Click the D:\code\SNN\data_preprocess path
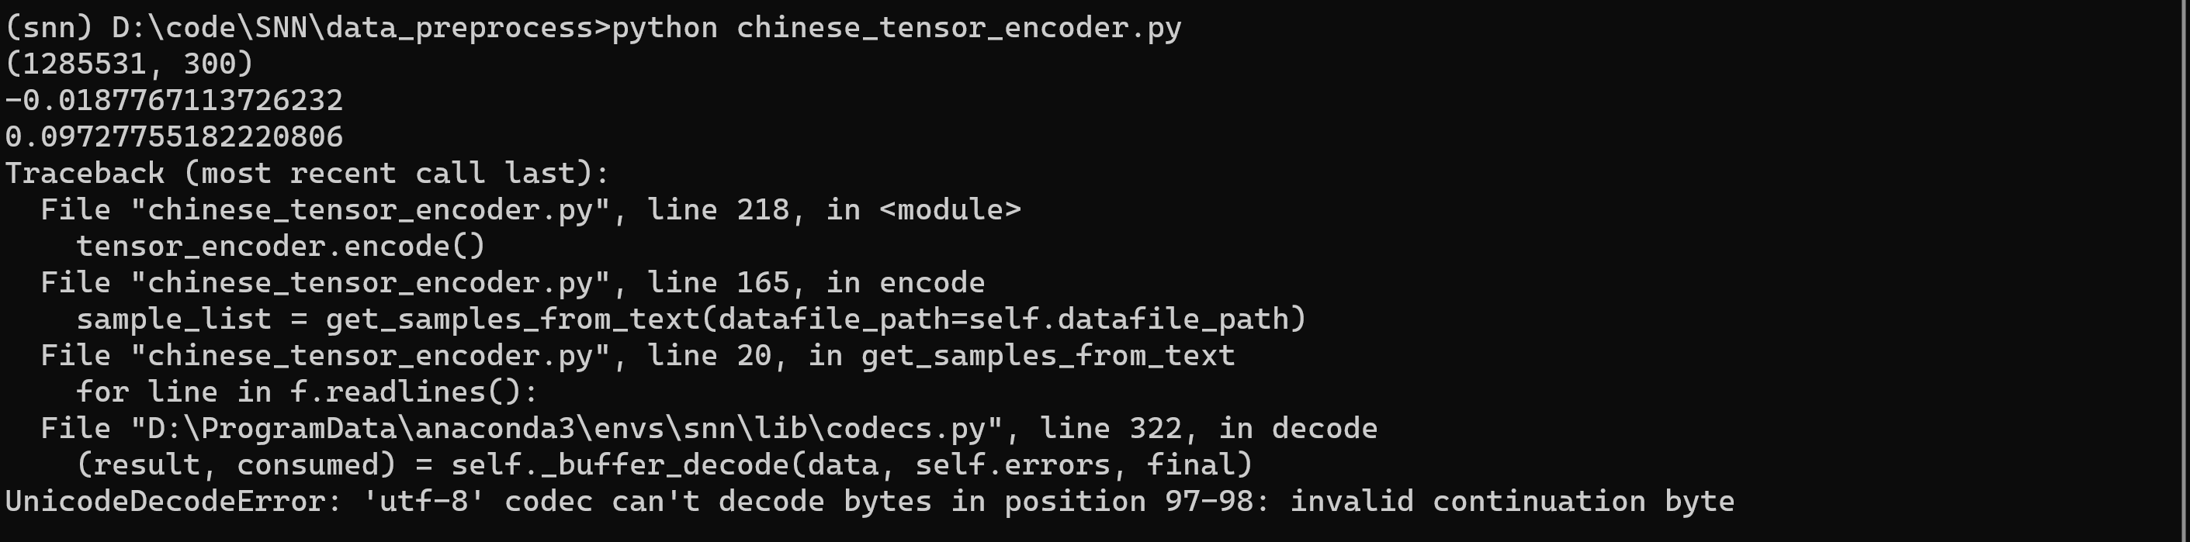This screenshot has height=542, width=2190. (x=352, y=28)
